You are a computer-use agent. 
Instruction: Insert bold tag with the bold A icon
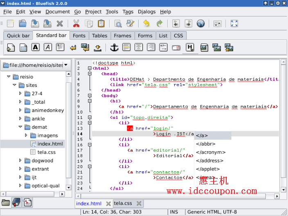[36, 47]
